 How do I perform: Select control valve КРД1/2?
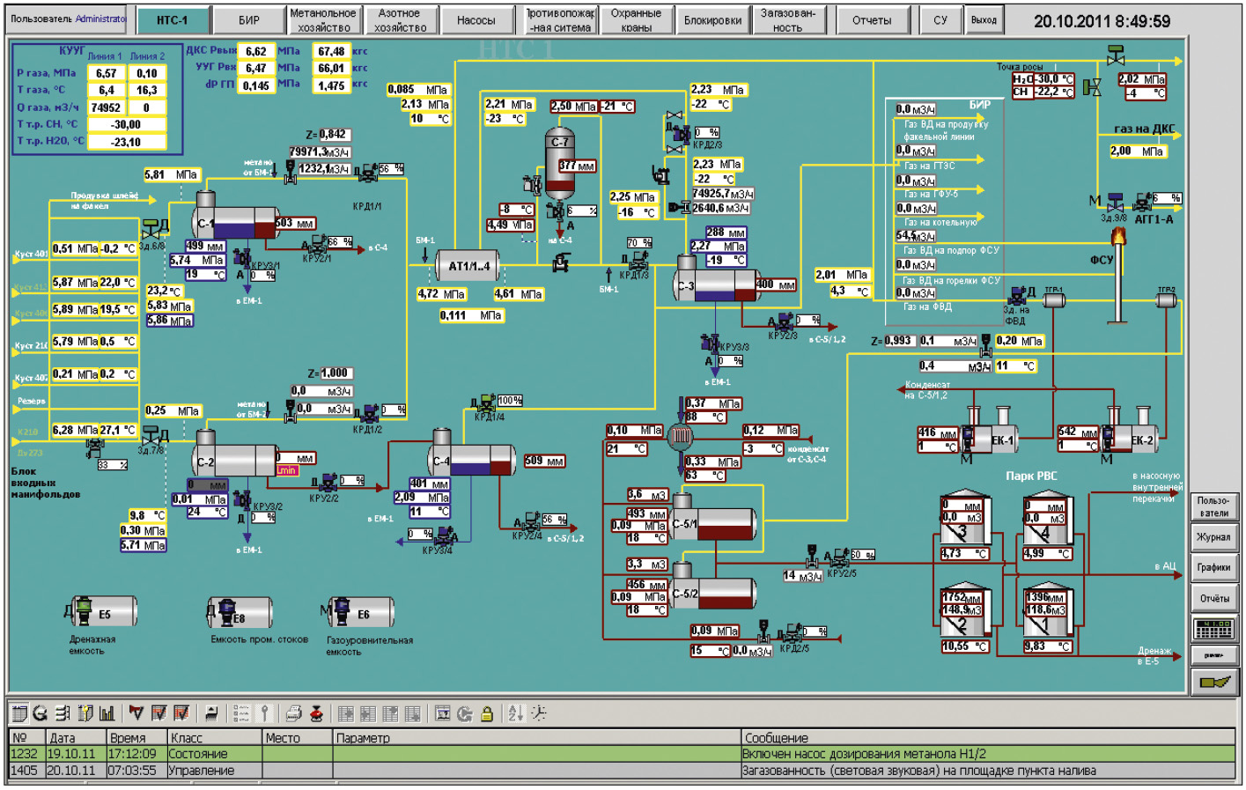pos(368,413)
